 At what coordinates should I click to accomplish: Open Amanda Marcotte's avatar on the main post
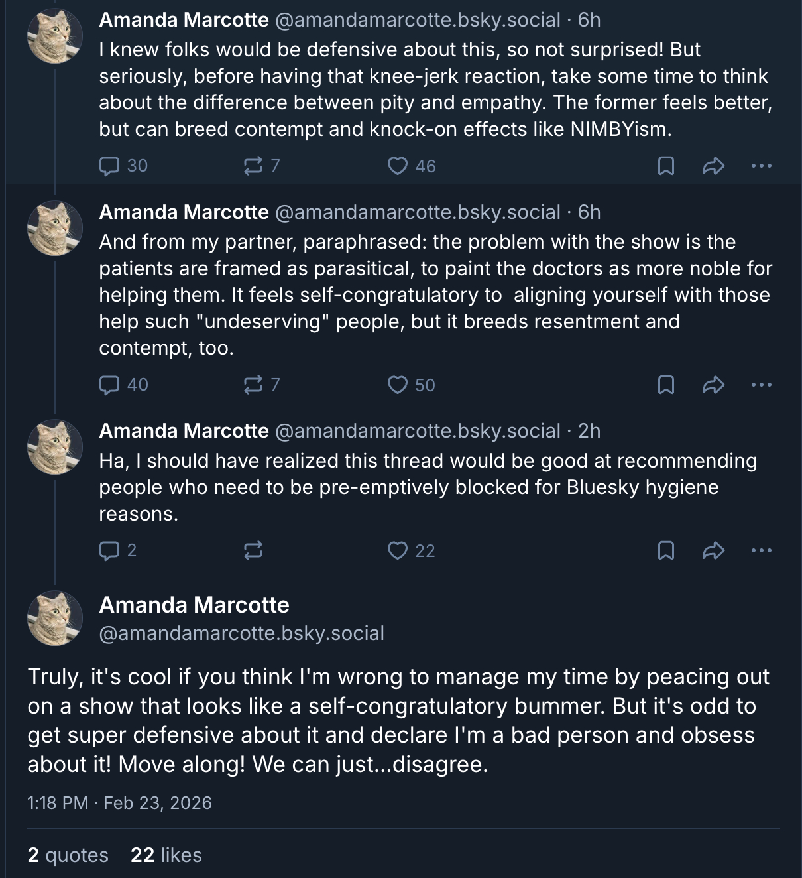[x=55, y=618]
